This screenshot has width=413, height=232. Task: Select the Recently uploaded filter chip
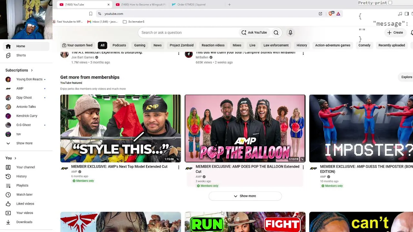point(392,45)
